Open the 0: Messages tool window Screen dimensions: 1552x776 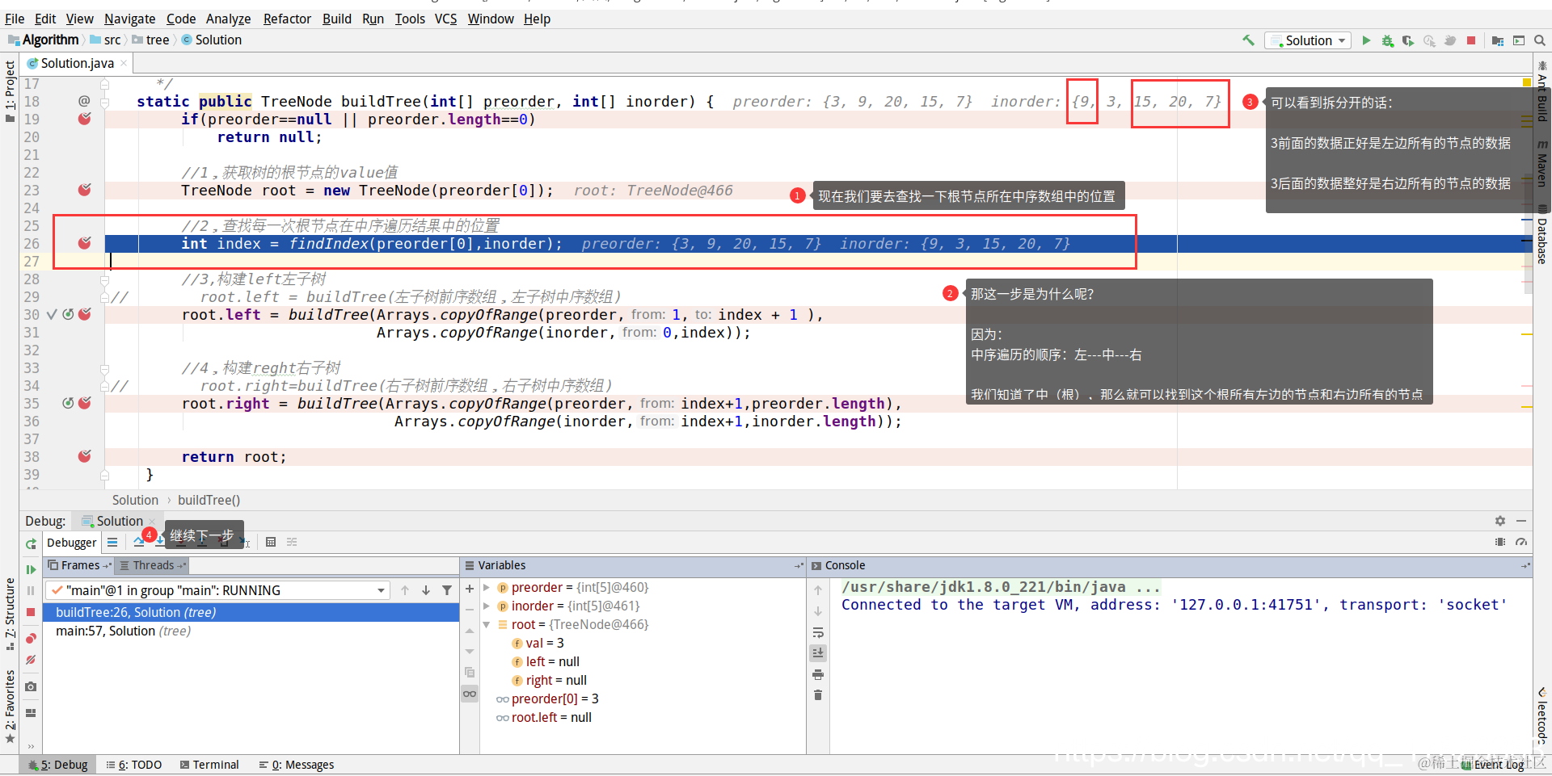(x=297, y=765)
